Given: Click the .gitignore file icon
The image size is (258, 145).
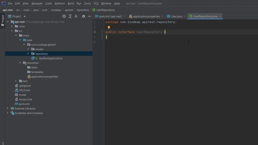Looking at the screenshot, I should 17,86.
